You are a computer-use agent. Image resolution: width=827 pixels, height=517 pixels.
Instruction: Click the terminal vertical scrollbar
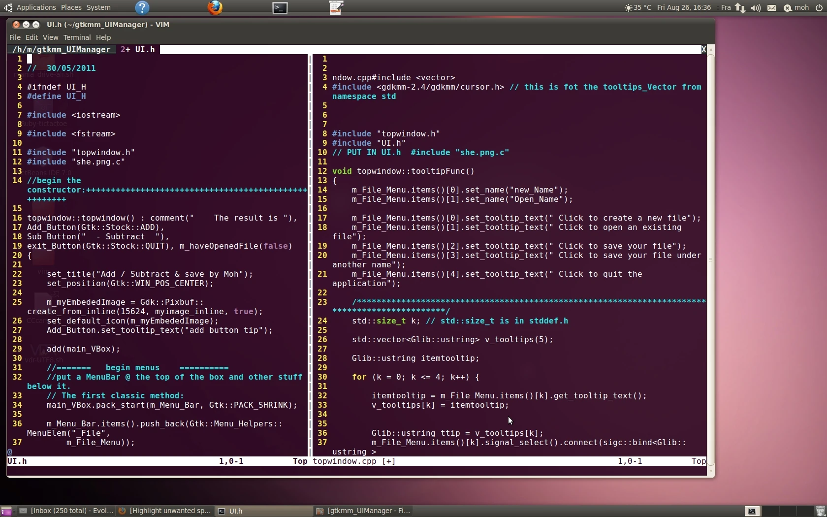point(710,260)
